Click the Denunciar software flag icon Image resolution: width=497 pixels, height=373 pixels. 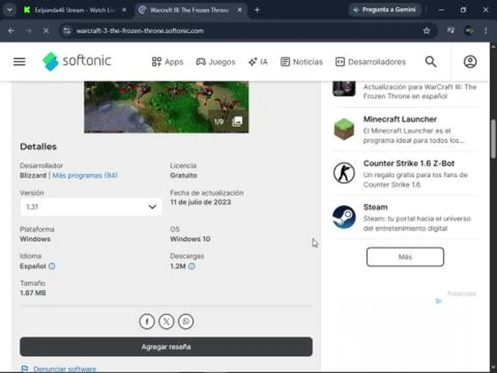click(24, 369)
